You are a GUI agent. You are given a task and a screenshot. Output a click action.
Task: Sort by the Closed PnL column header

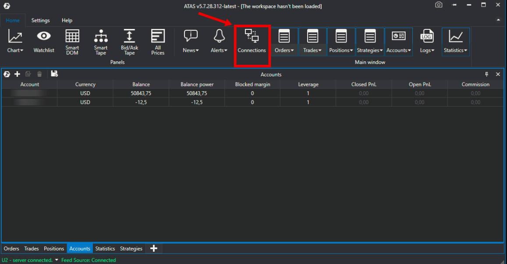tap(364, 85)
